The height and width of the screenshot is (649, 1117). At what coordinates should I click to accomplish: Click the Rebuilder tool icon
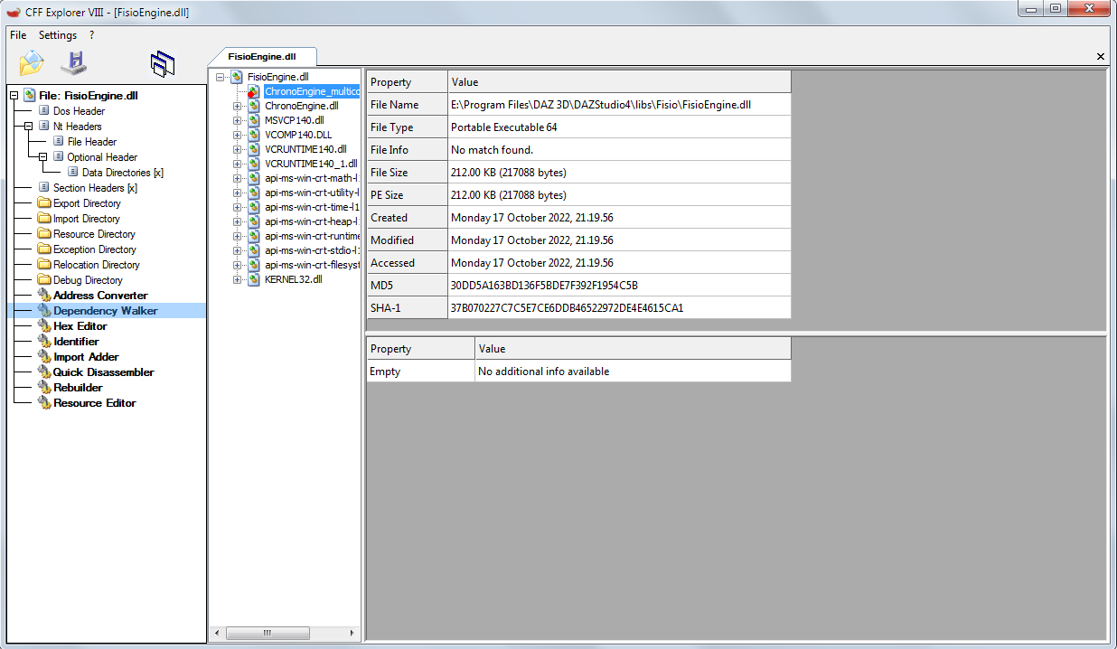click(44, 388)
